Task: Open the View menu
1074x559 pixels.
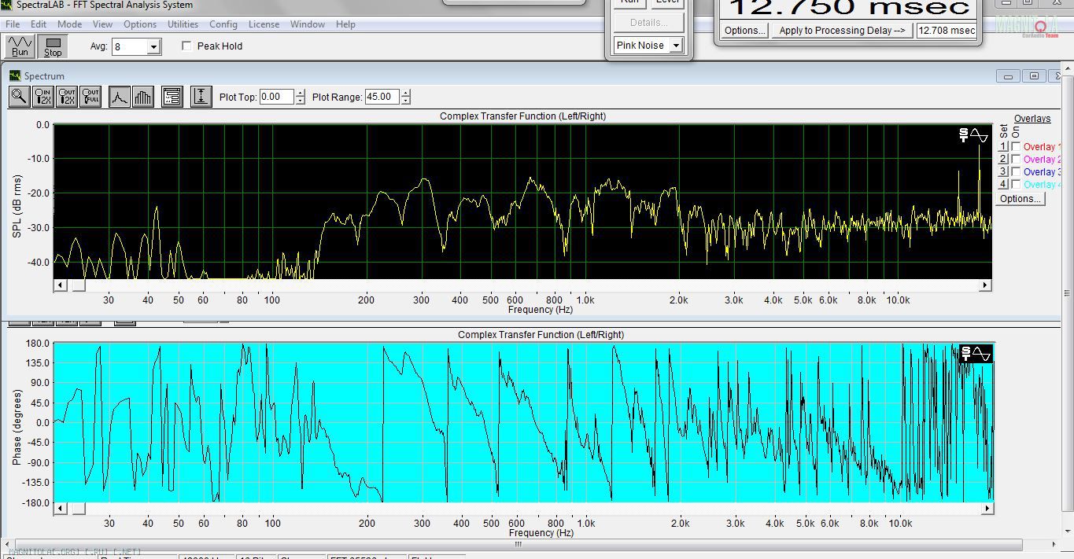Action: click(102, 24)
